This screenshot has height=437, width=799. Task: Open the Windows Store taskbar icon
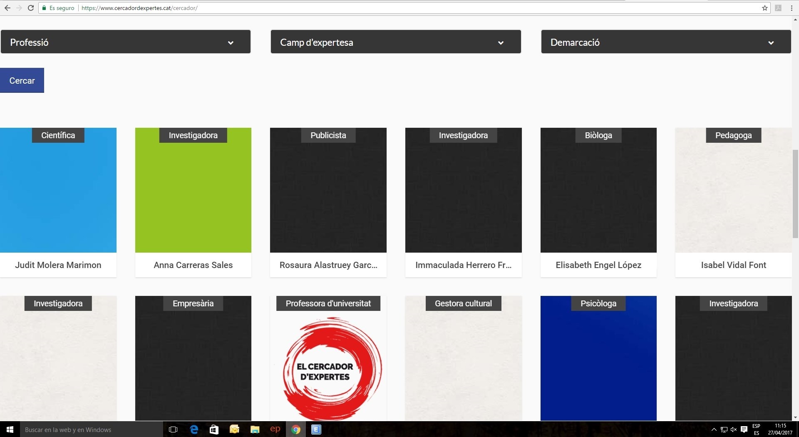point(214,430)
